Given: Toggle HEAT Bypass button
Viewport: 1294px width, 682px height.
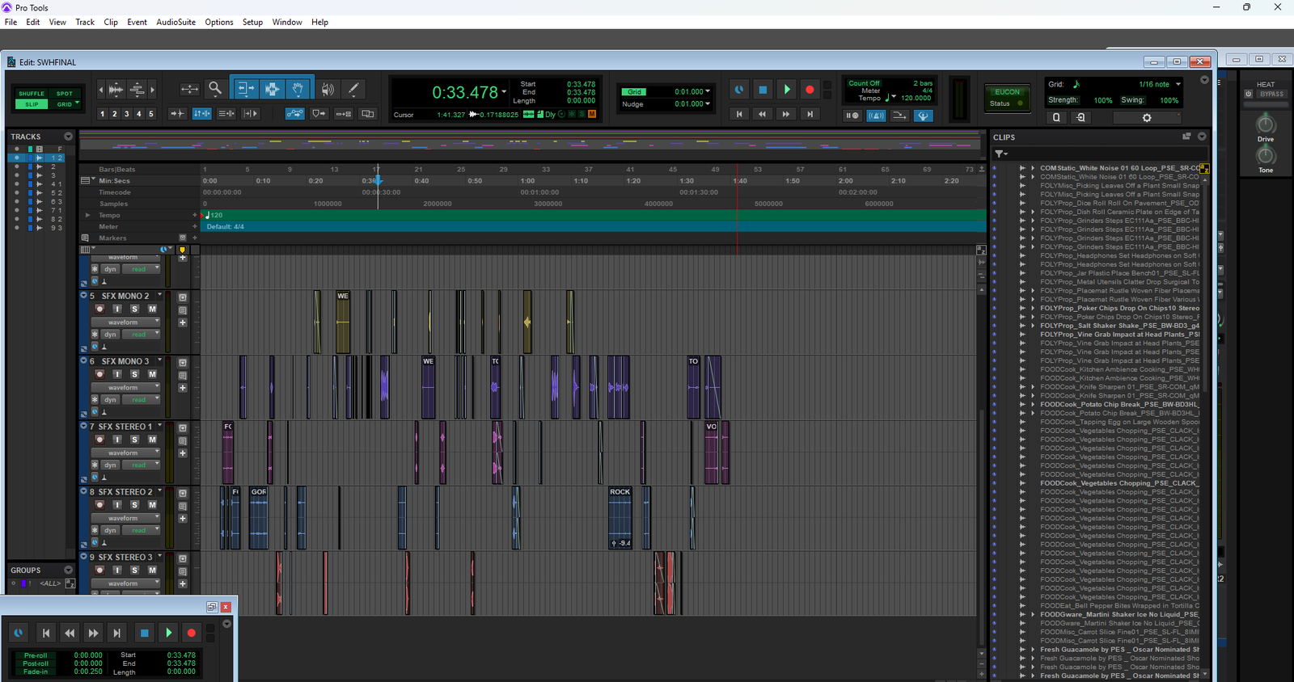Looking at the screenshot, I should tap(1271, 94).
